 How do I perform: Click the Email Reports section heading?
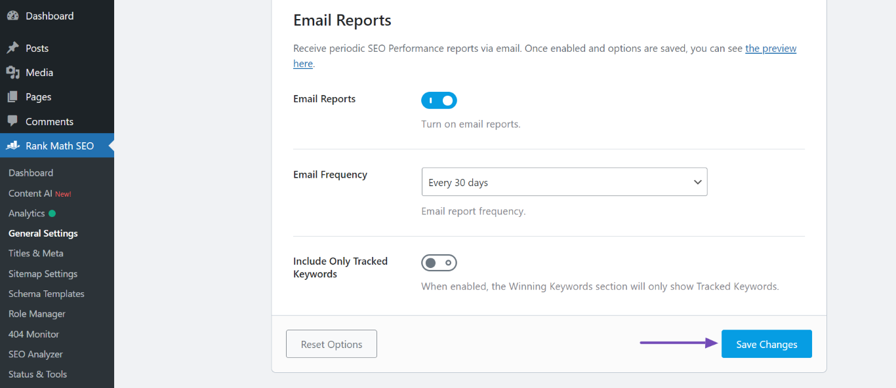[x=342, y=20]
